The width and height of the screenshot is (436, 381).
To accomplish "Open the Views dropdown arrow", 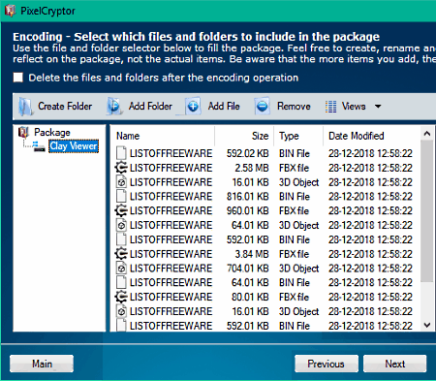I will (x=378, y=106).
